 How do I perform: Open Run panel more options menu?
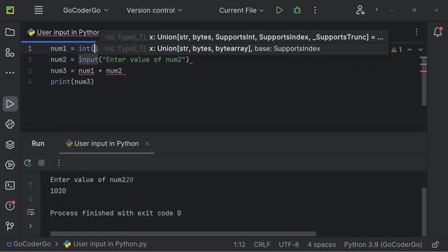(59, 163)
